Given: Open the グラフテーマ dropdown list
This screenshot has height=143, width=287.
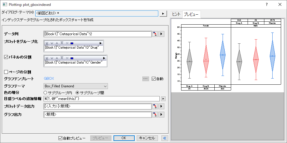Looking at the screenshot, I should pyautogui.click(x=105, y=86).
